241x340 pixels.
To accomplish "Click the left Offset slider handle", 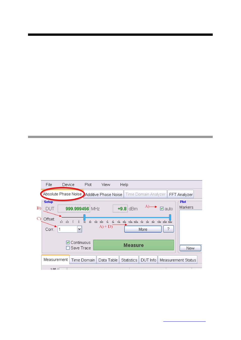I will [85, 217].
